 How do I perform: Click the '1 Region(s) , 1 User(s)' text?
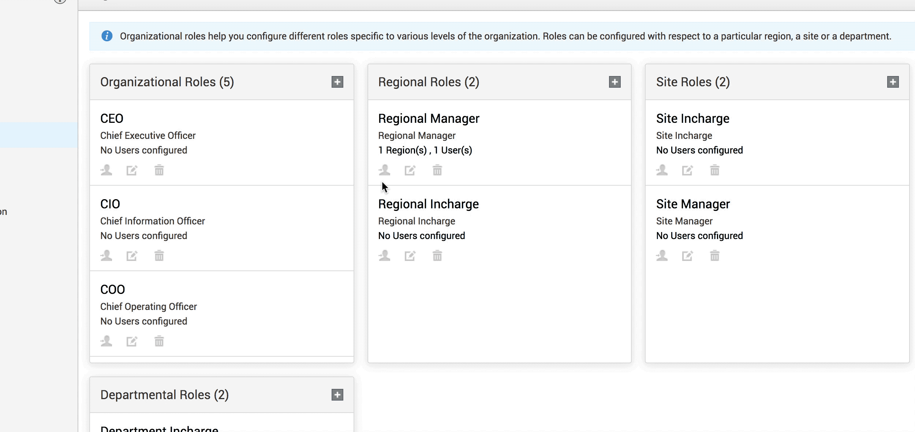425,150
